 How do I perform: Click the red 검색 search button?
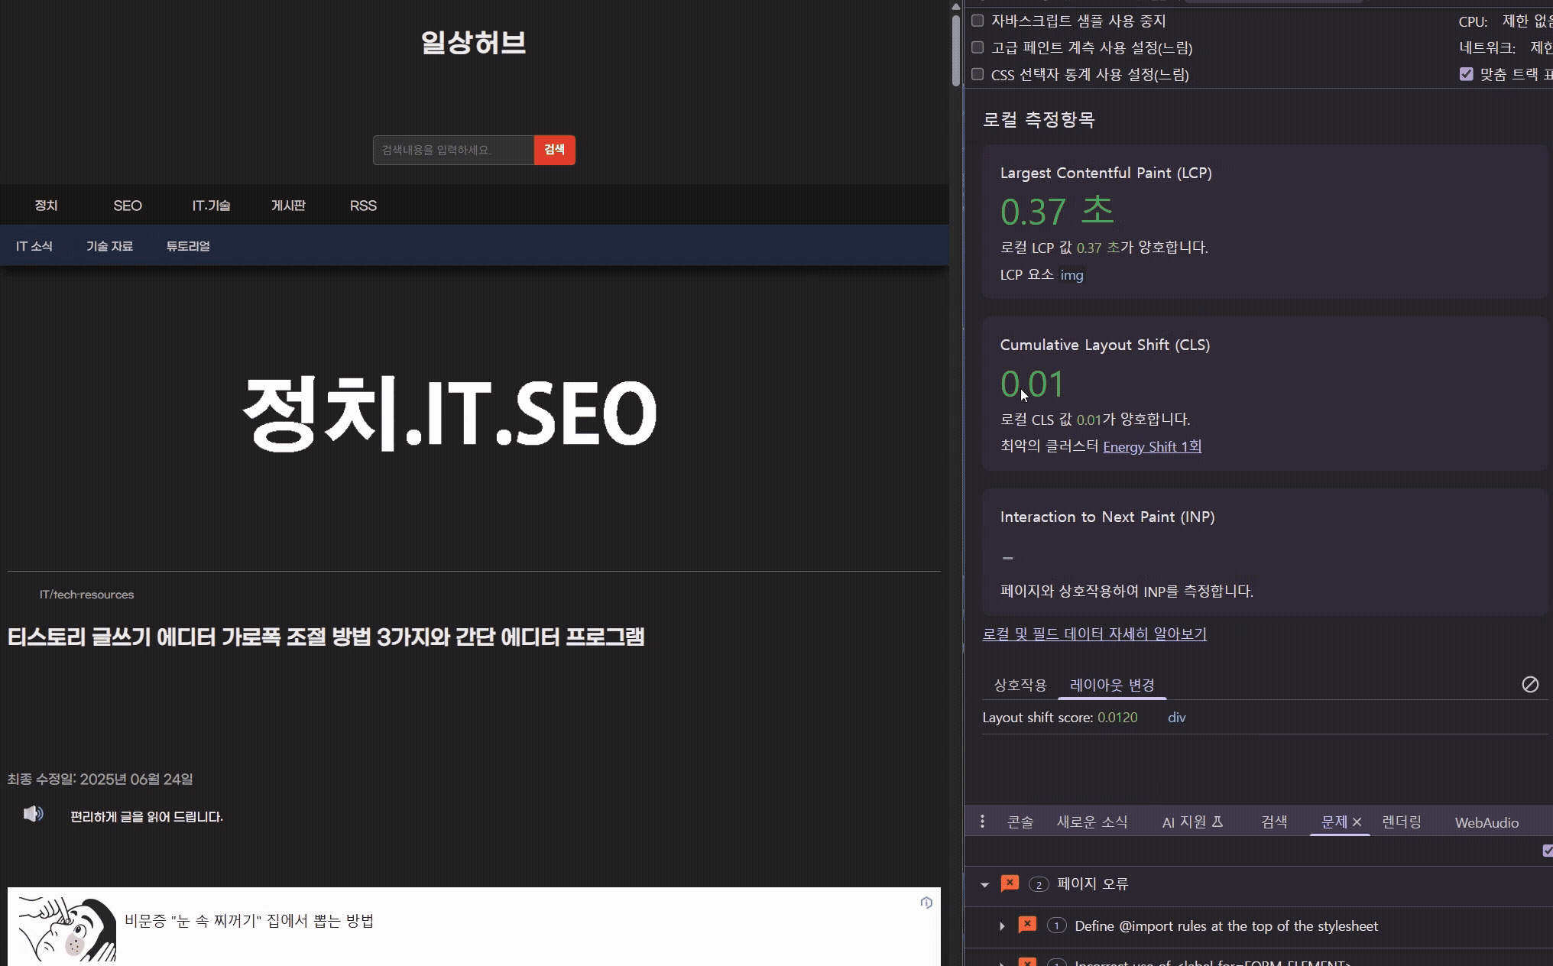coord(554,150)
